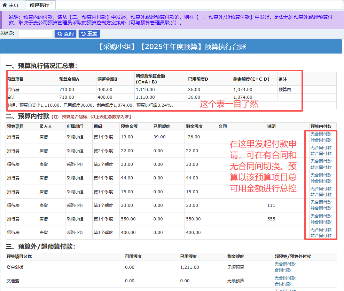Click 转合同付款 for 第3个季度 row
344x291 pixels.
(x=321, y=168)
